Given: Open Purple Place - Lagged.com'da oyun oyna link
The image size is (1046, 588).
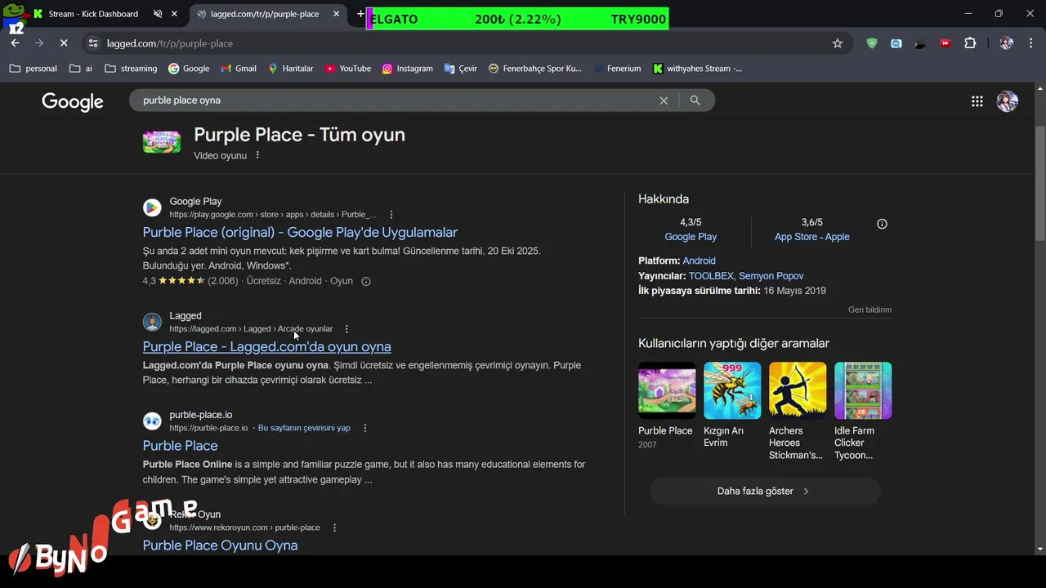Looking at the screenshot, I should click(x=266, y=347).
